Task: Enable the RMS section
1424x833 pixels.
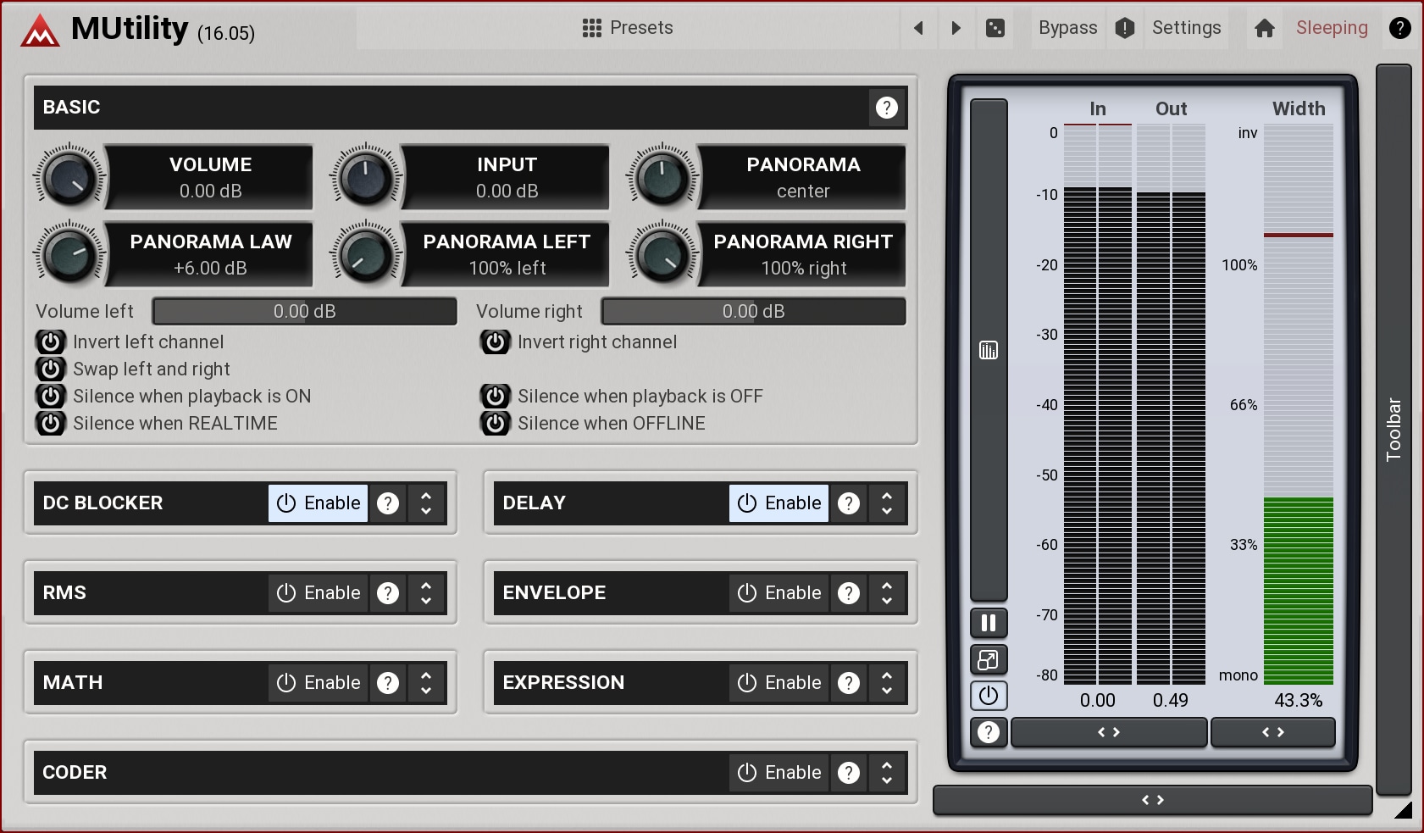Action: tap(319, 593)
